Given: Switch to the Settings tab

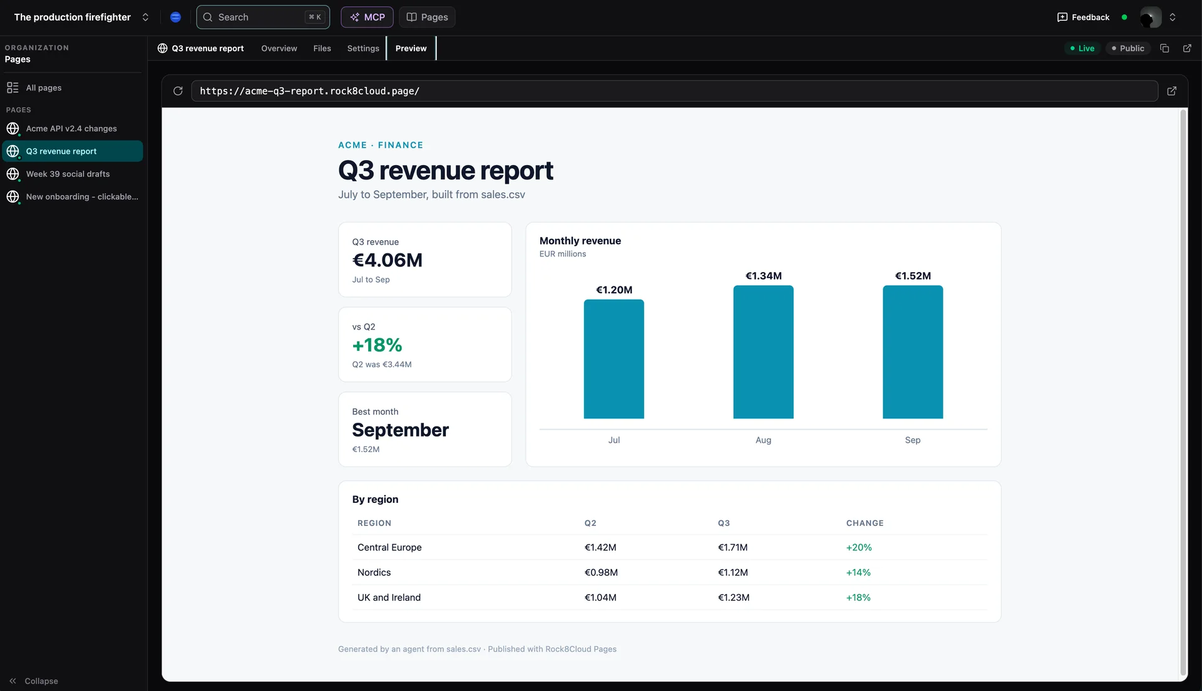Looking at the screenshot, I should (363, 48).
